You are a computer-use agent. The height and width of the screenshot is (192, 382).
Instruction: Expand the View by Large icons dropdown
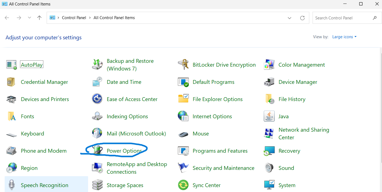click(344, 37)
